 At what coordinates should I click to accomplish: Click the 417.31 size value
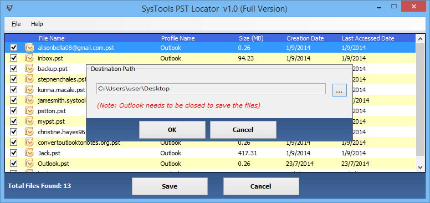(x=248, y=153)
